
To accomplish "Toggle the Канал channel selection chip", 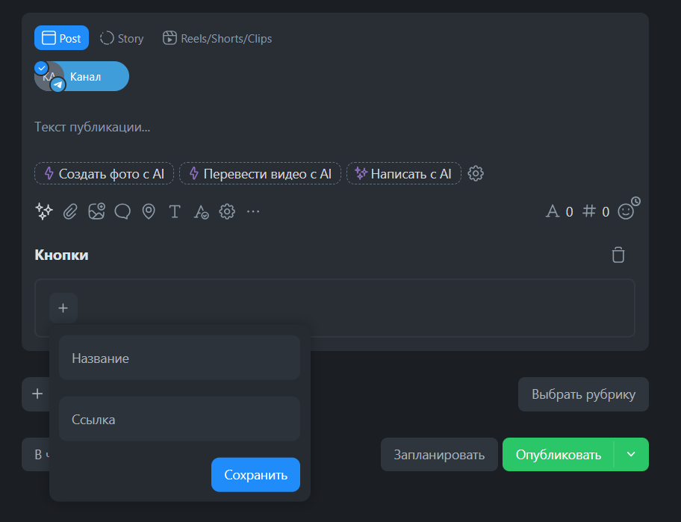I will click(x=81, y=76).
